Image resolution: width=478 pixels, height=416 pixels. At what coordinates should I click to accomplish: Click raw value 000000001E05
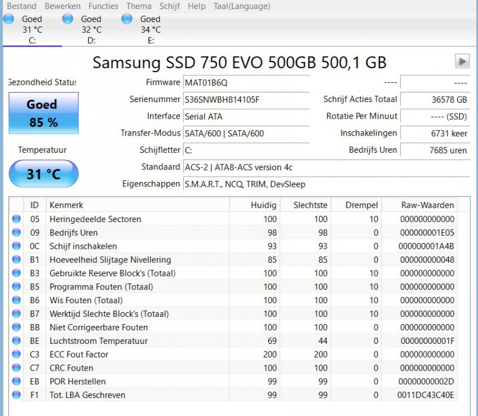point(427,233)
